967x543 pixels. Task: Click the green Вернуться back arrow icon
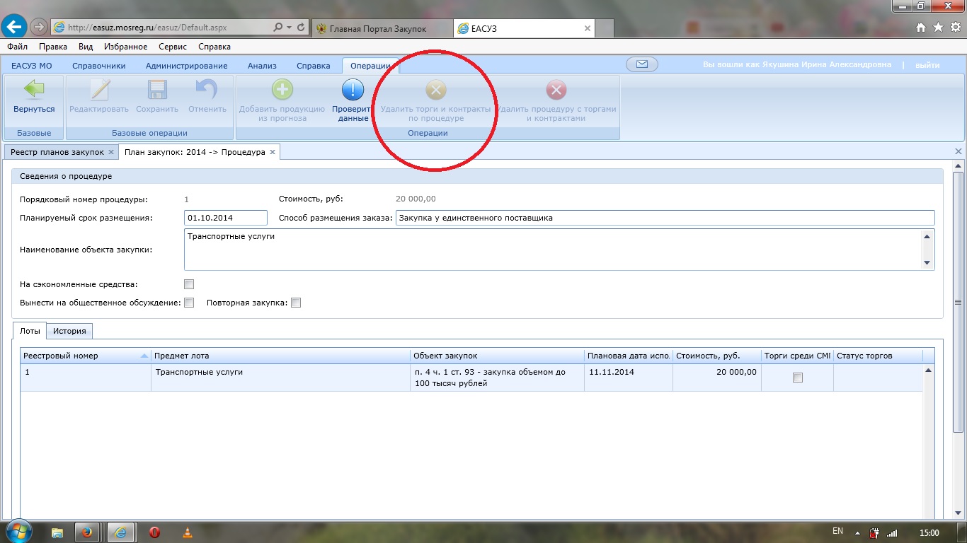(34, 90)
